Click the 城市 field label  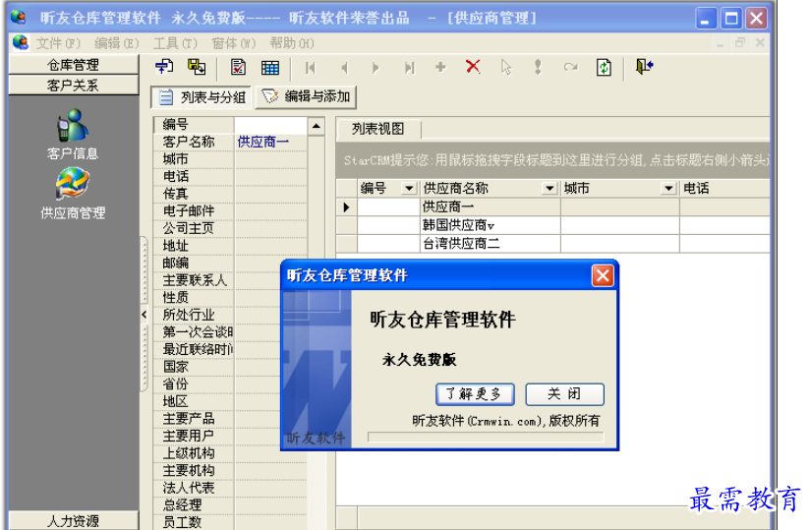[175, 159]
